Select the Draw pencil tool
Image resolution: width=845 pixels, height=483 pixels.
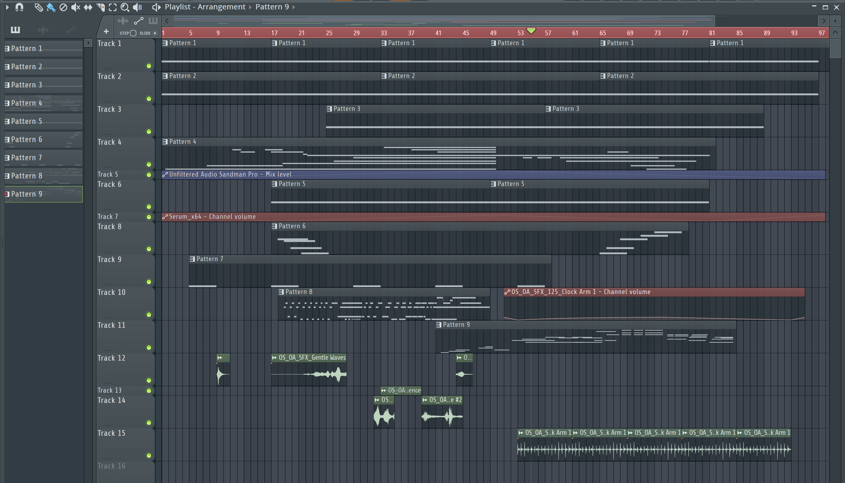pos(38,7)
